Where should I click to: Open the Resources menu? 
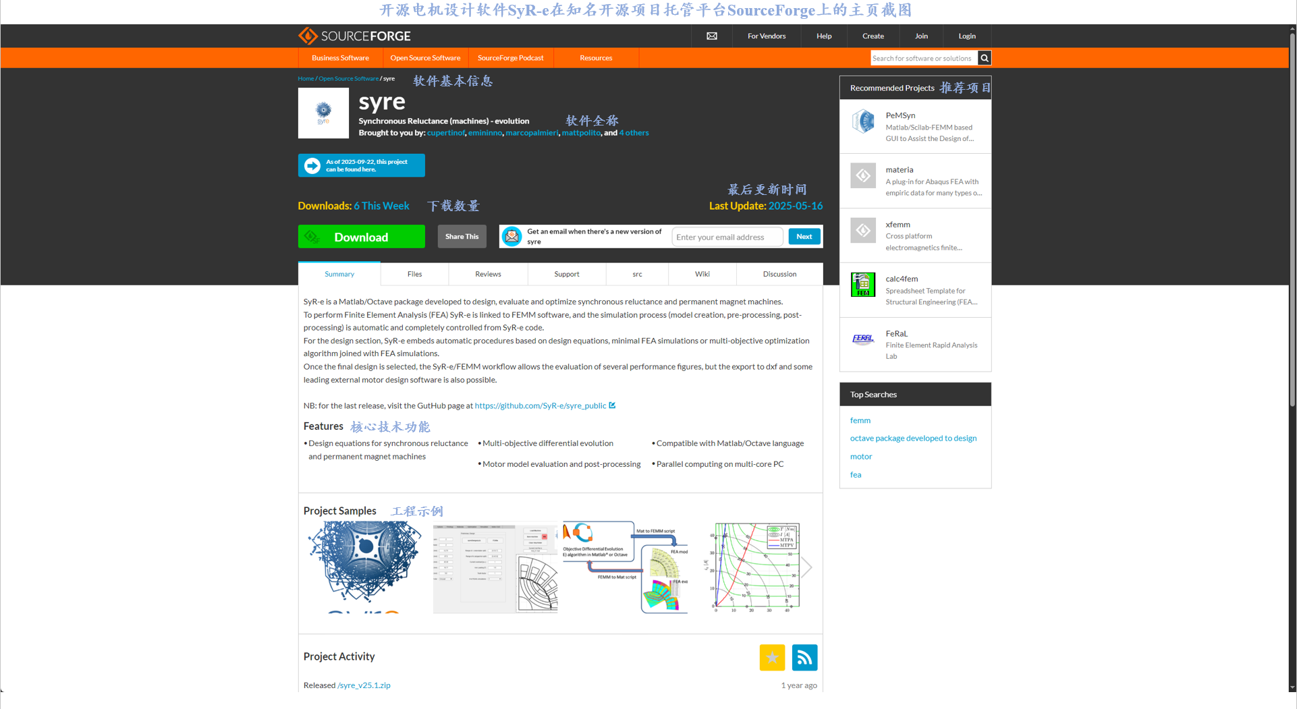point(596,58)
